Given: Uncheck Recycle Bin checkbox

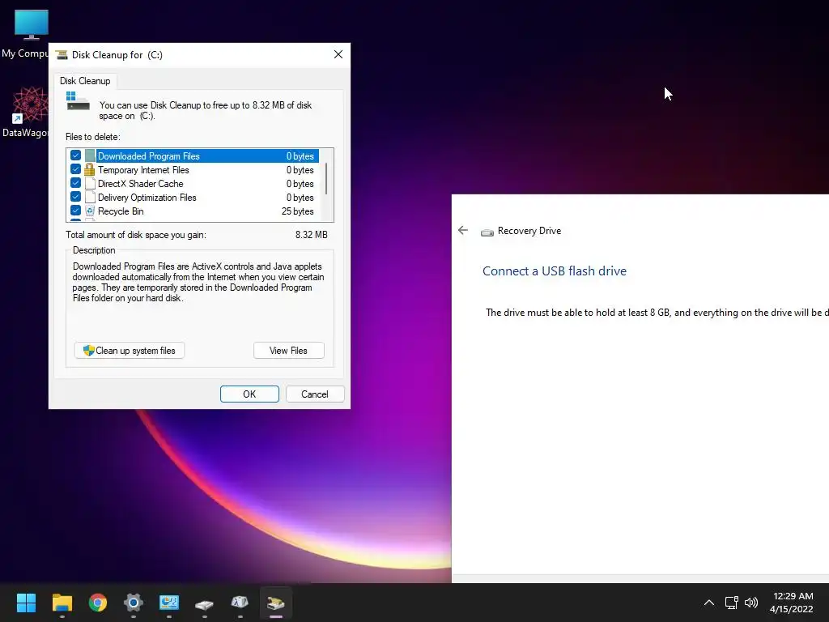Looking at the screenshot, I should (x=75, y=211).
